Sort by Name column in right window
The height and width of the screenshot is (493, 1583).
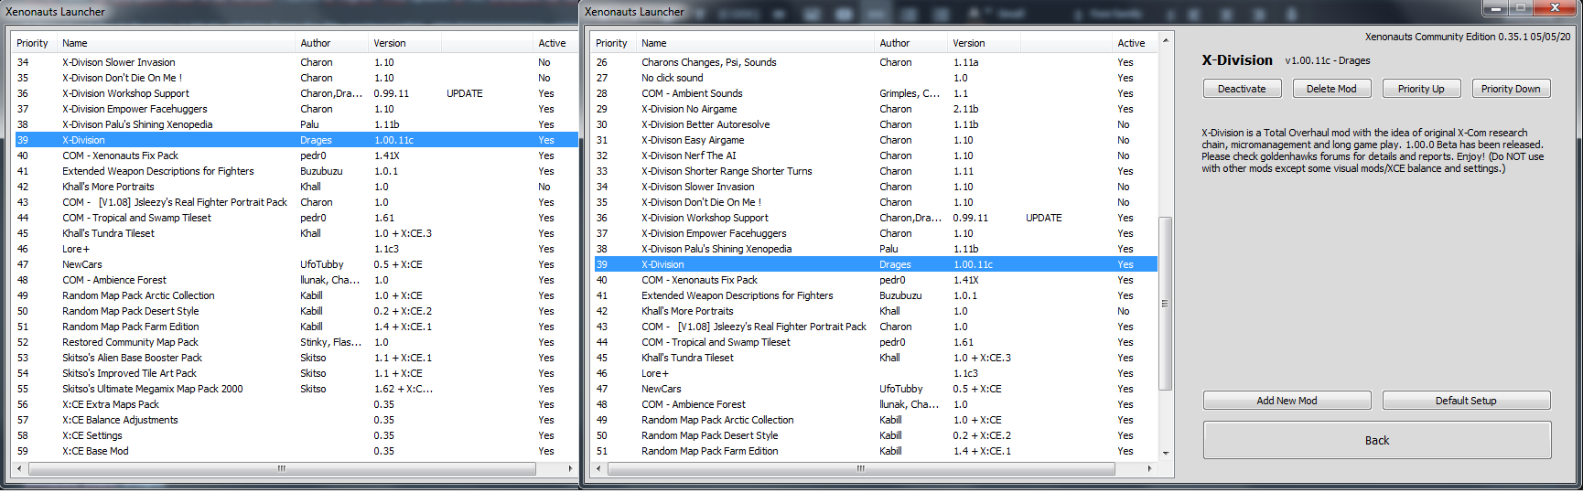tap(756, 43)
